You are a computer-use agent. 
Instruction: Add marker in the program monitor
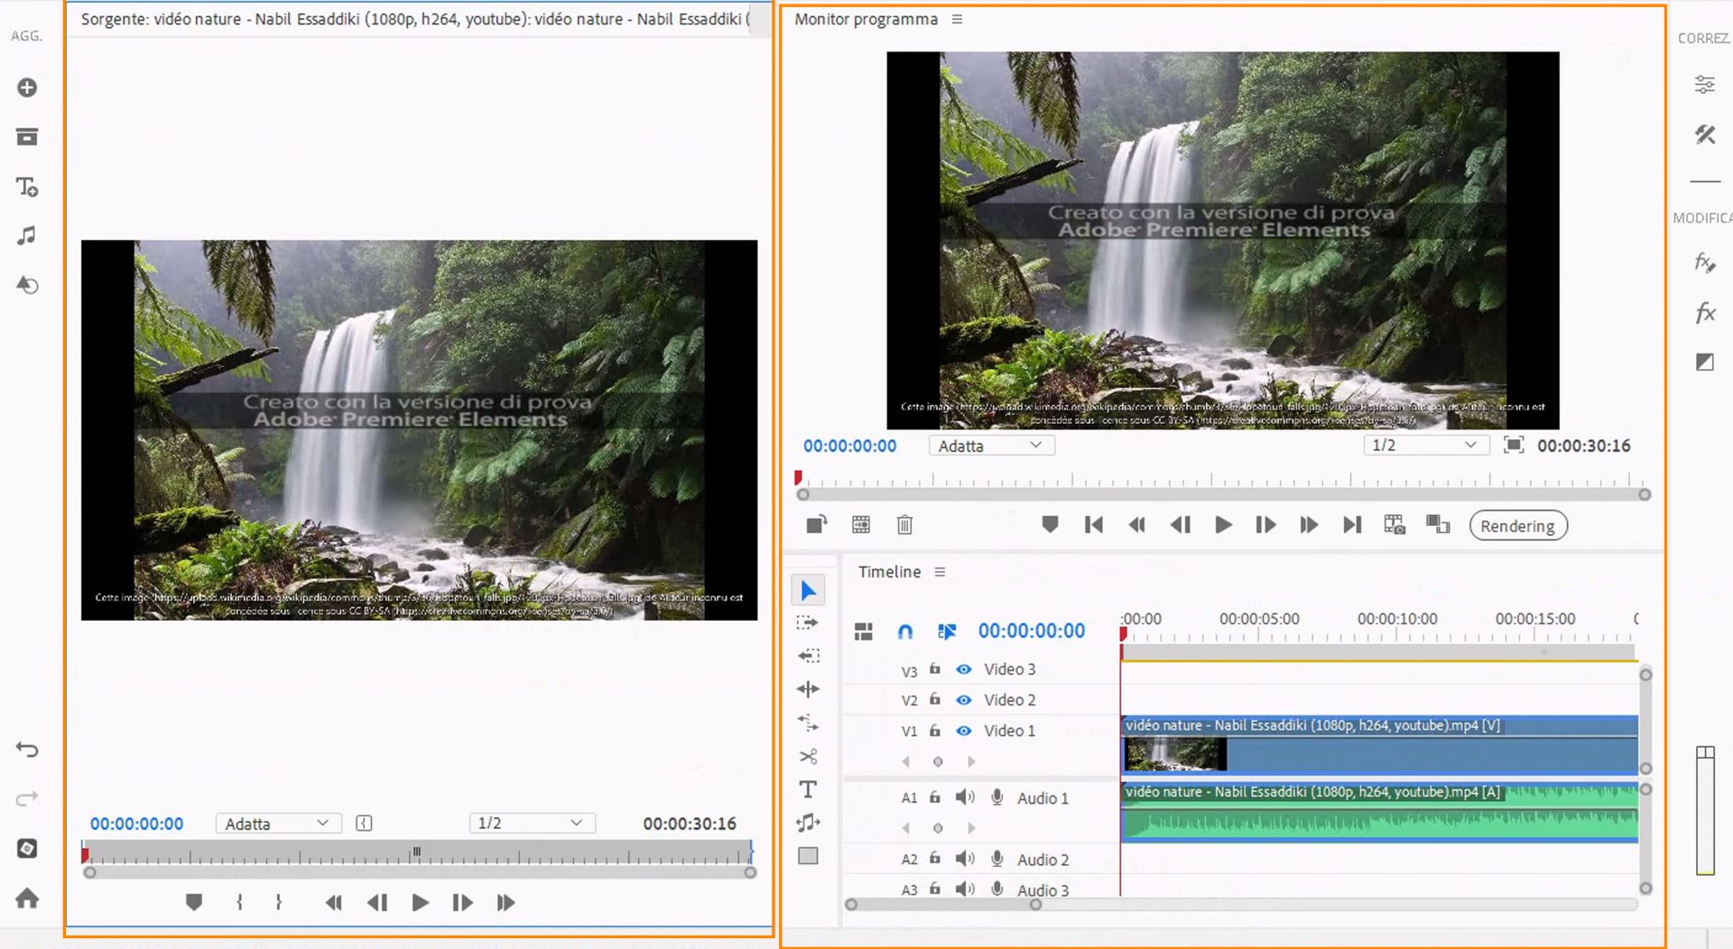point(1050,524)
